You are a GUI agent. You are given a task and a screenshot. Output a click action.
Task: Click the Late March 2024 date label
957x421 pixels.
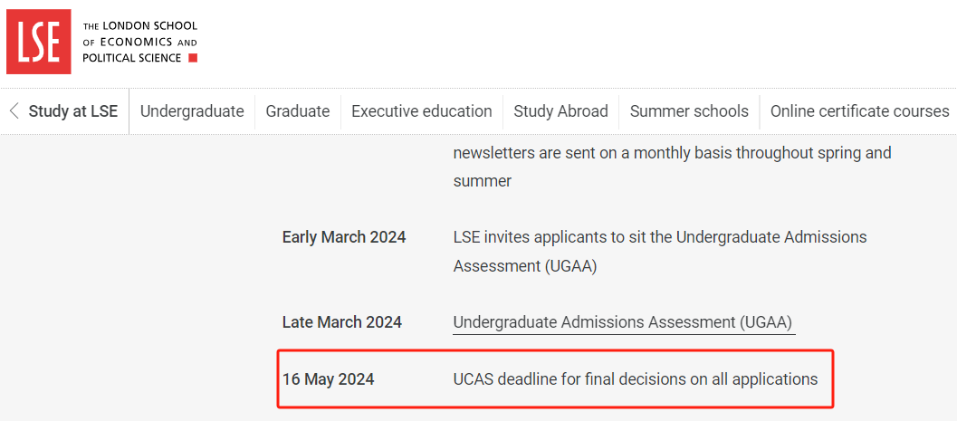click(342, 322)
